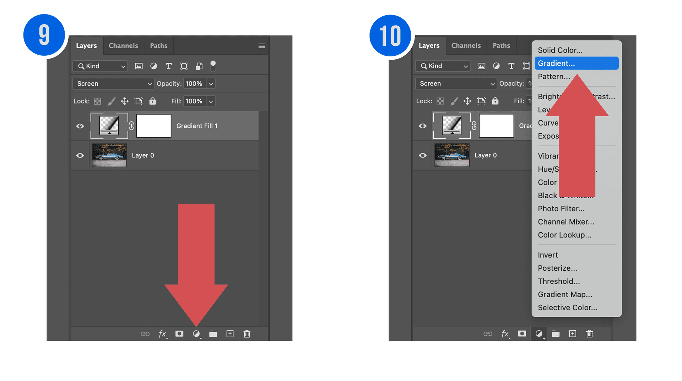Lock all padlock icon in step 9 panel
The image size is (682, 381).
[x=152, y=101]
